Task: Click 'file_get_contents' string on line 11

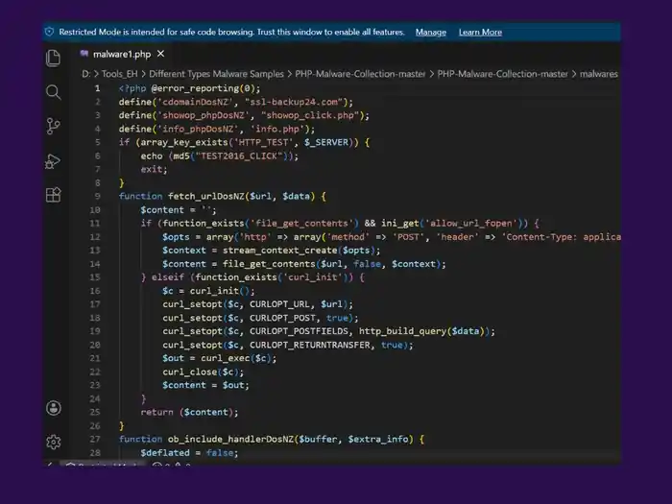Action: pos(302,224)
